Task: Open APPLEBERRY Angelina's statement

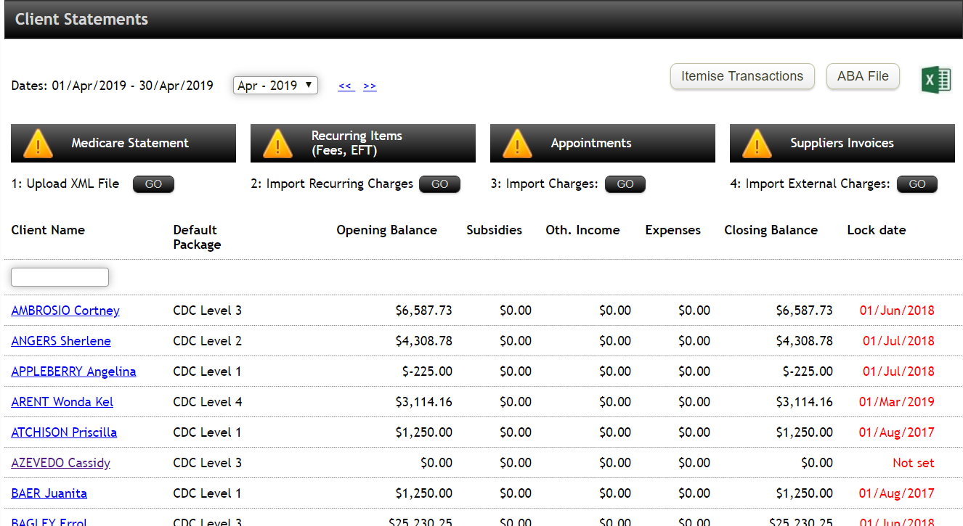Action: 73,371
